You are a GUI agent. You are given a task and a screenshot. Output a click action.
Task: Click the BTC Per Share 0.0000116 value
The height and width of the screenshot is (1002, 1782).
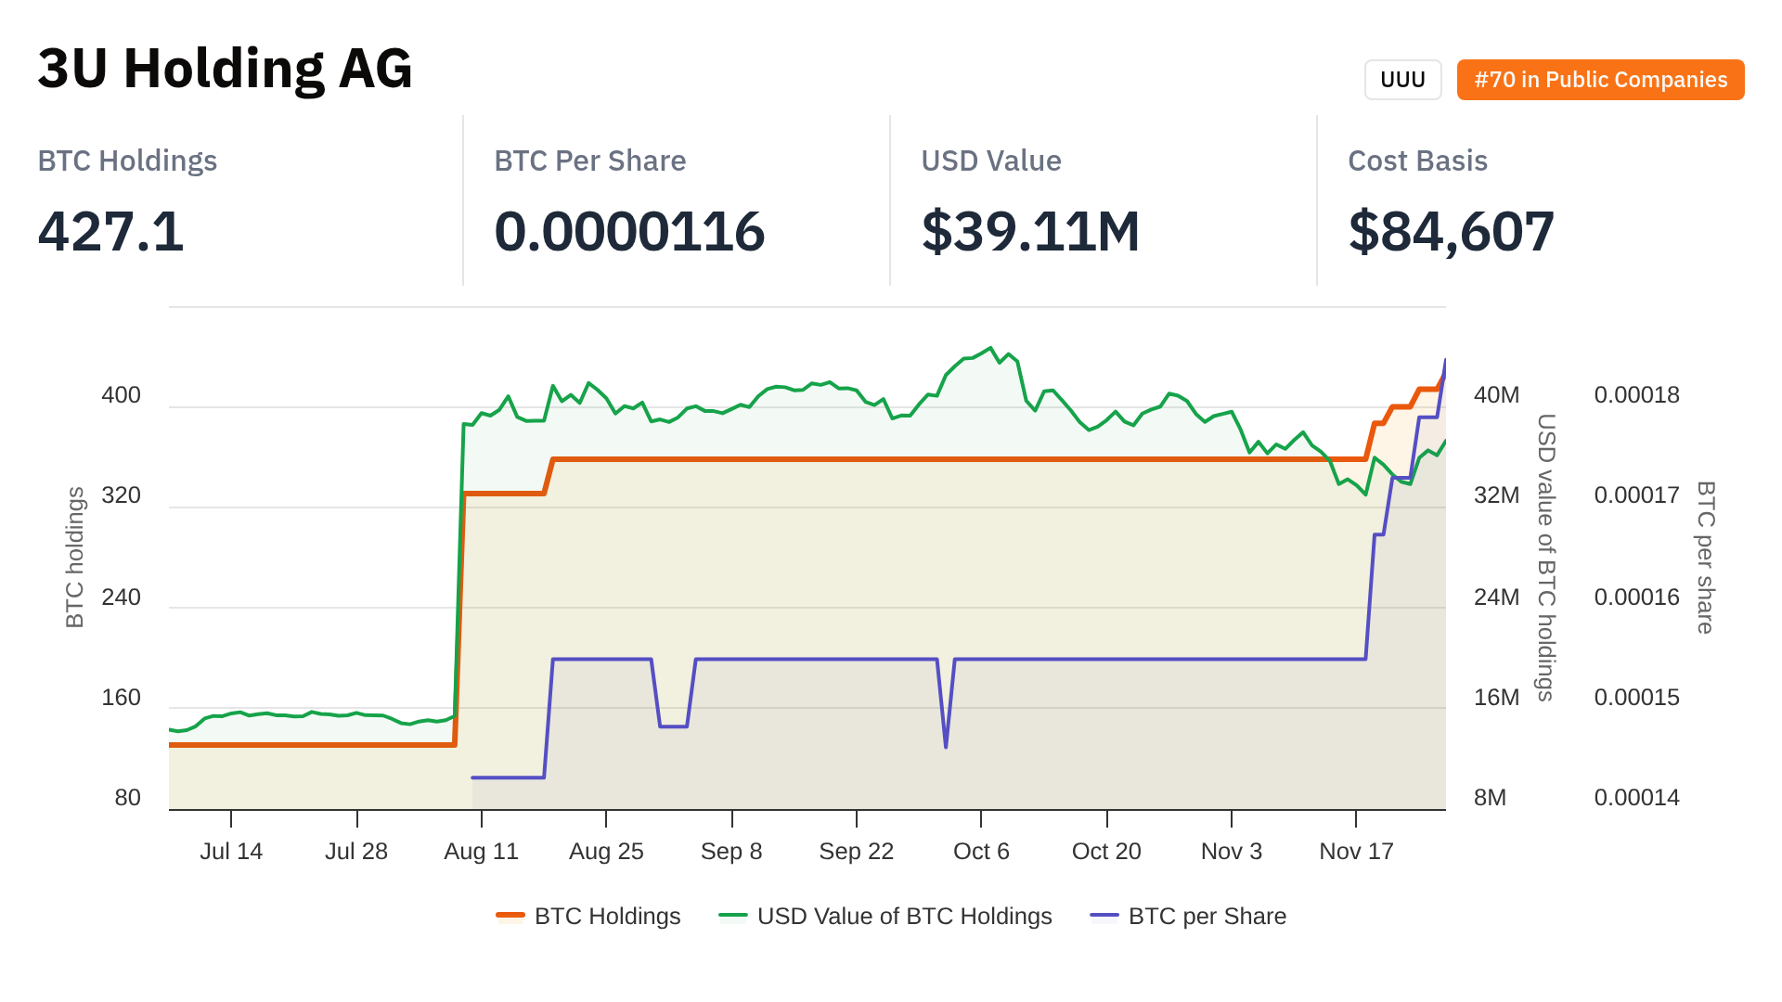tap(629, 231)
